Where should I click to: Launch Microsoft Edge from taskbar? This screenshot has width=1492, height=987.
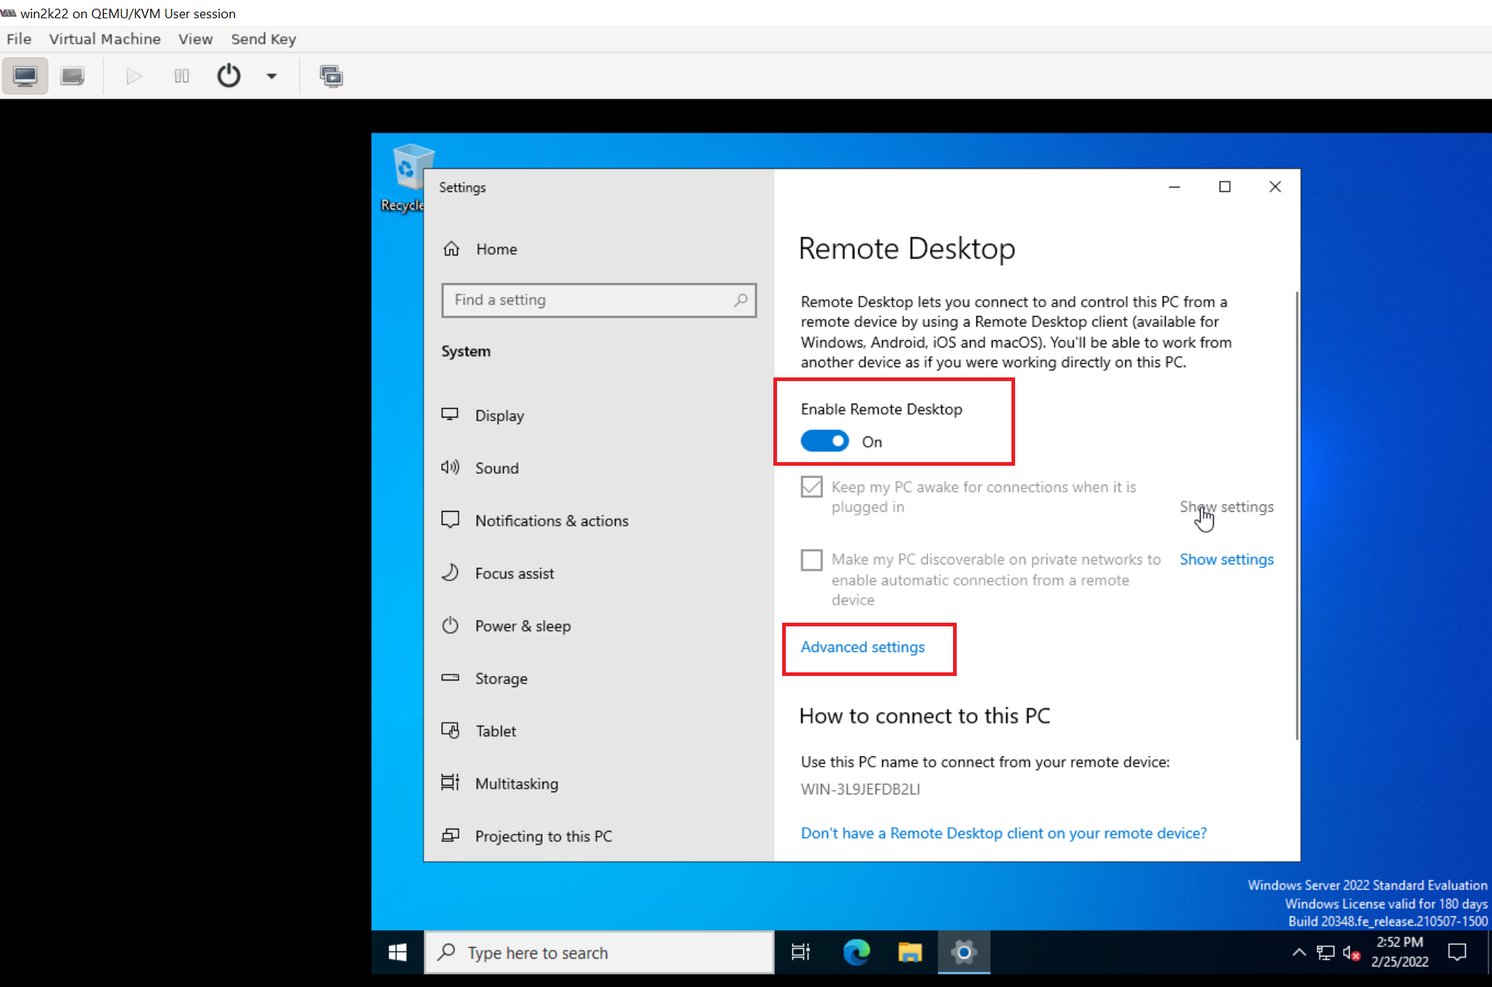(856, 952)
